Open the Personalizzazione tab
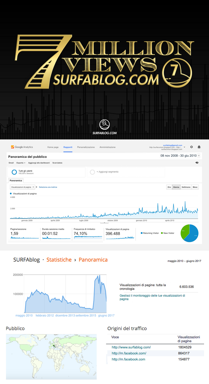The width and height of the screenshot is (209, 384). tap(86, 147)
